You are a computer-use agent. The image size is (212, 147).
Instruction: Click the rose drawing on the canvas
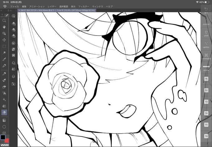click(67, 83)
